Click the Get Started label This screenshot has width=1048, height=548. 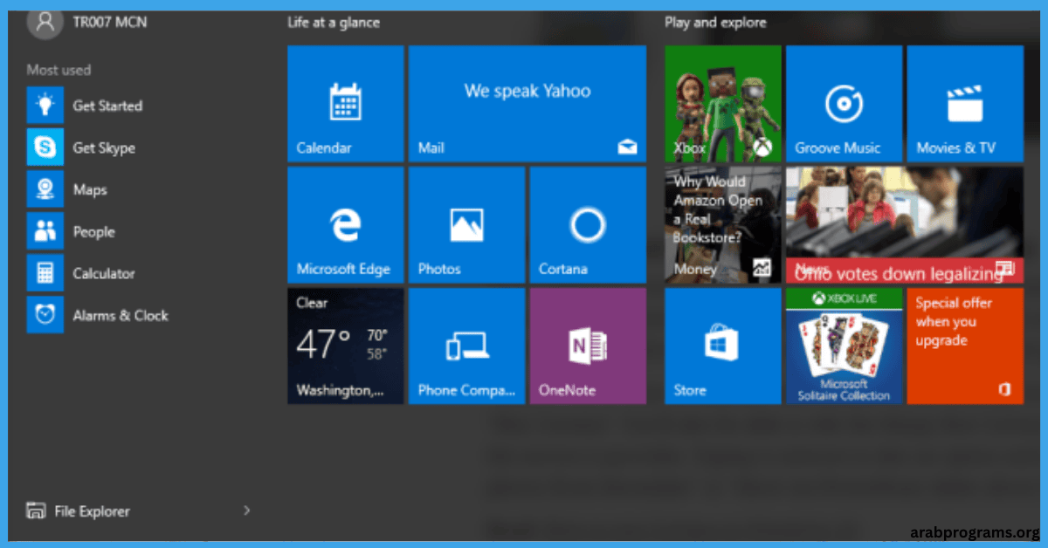tap(107, 106)
